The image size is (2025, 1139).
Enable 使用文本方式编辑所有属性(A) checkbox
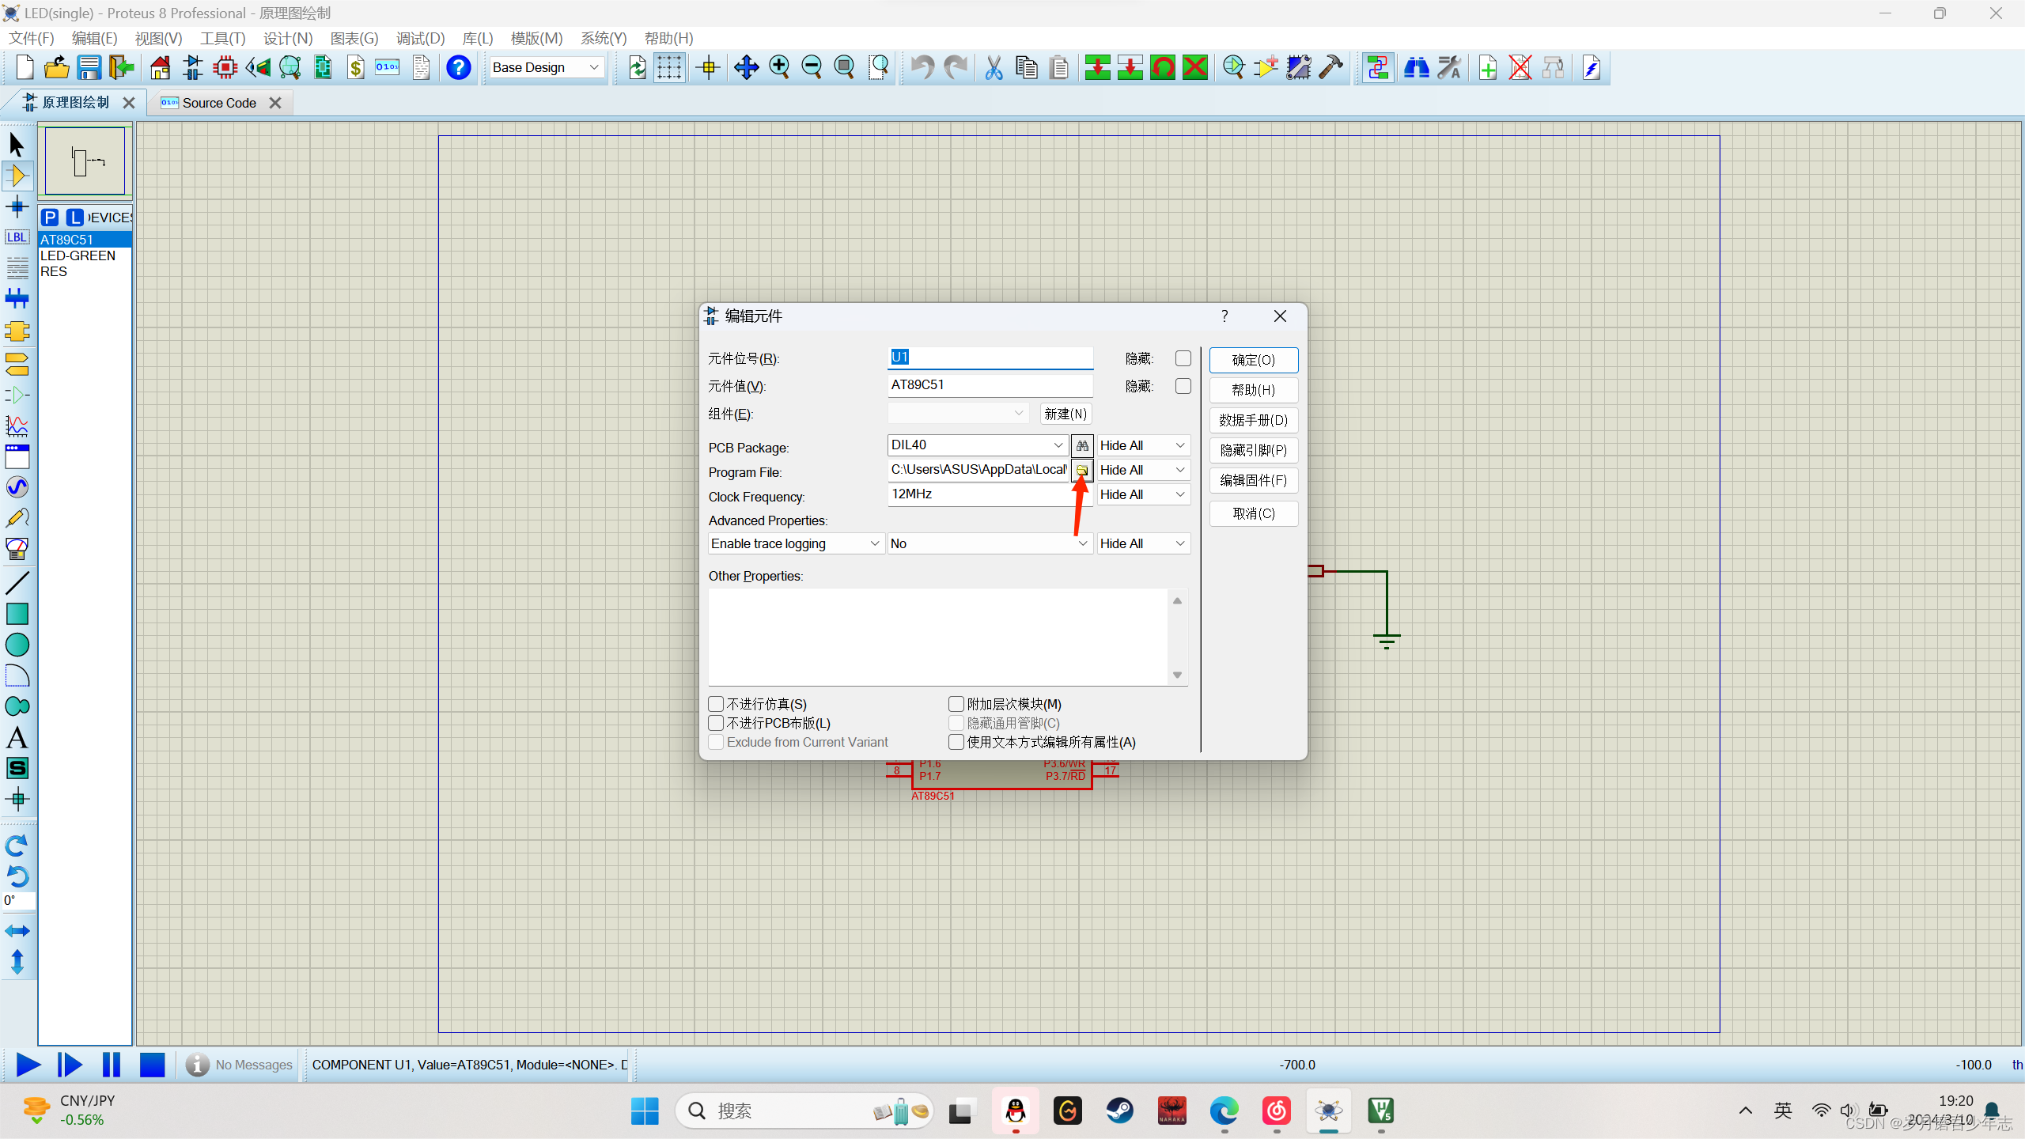coord(956,742)
